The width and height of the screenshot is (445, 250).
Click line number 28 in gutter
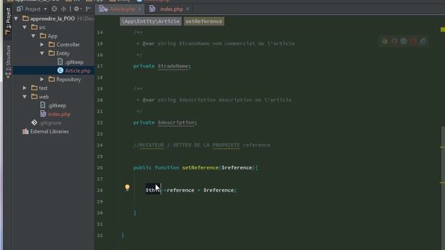[x=99, y=190]
